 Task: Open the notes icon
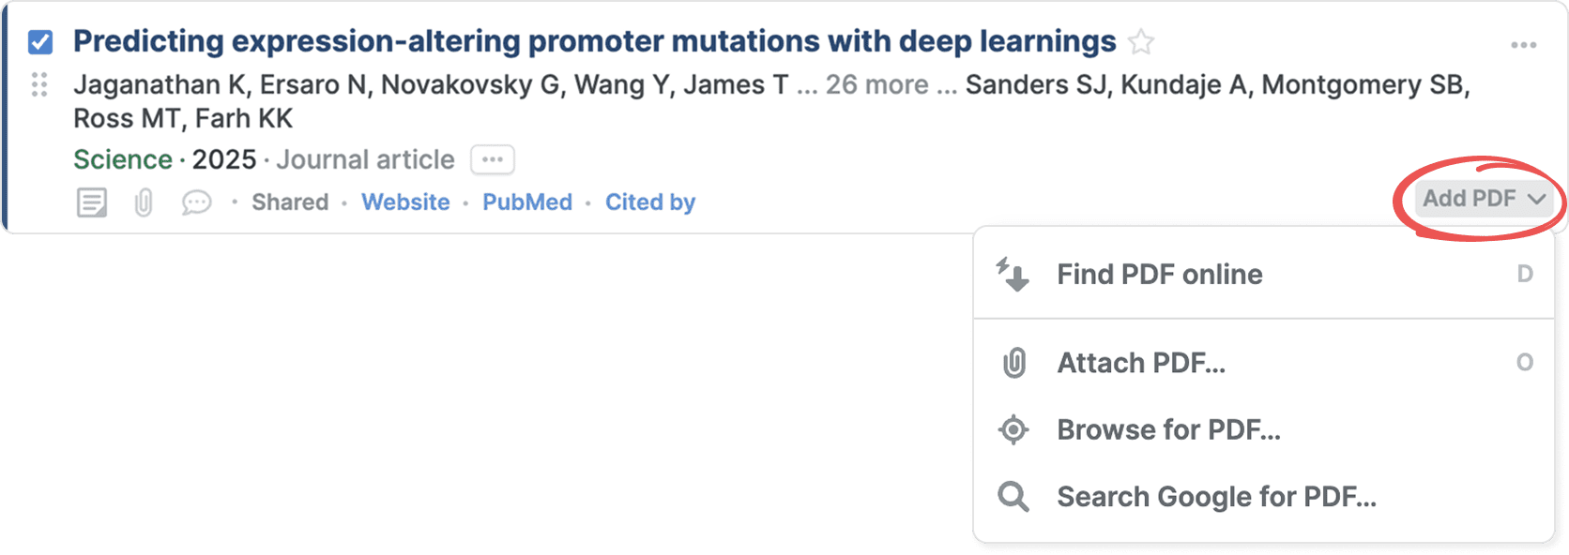91,202
